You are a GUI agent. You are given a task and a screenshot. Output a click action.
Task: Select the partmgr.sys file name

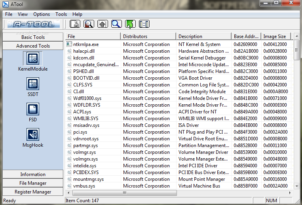85,146
